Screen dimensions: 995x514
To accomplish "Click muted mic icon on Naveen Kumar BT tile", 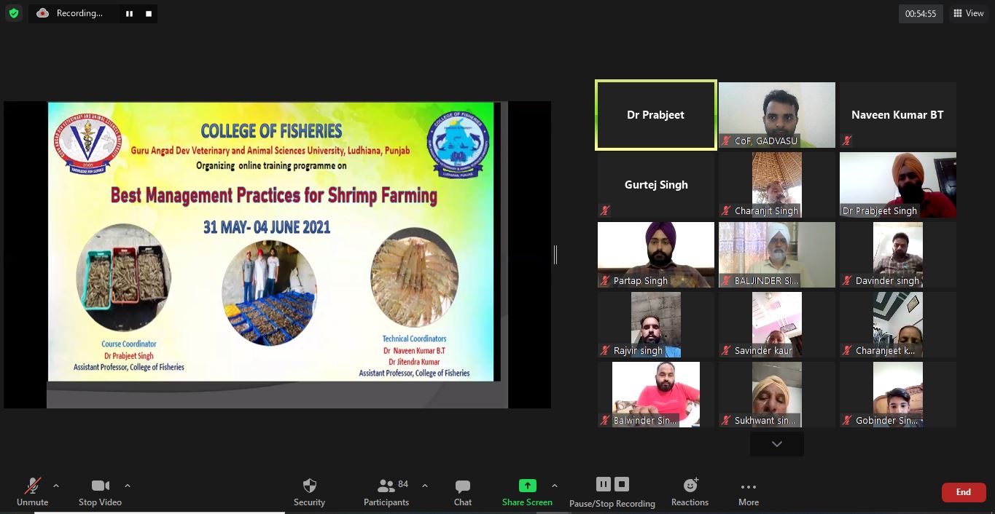I will [847, 141].
